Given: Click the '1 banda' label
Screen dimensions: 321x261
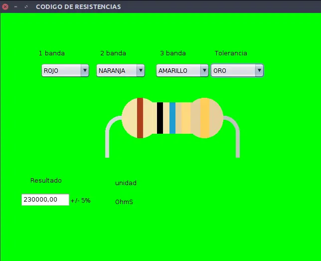Looking at the screenshot, I should (x=52, y=53).
